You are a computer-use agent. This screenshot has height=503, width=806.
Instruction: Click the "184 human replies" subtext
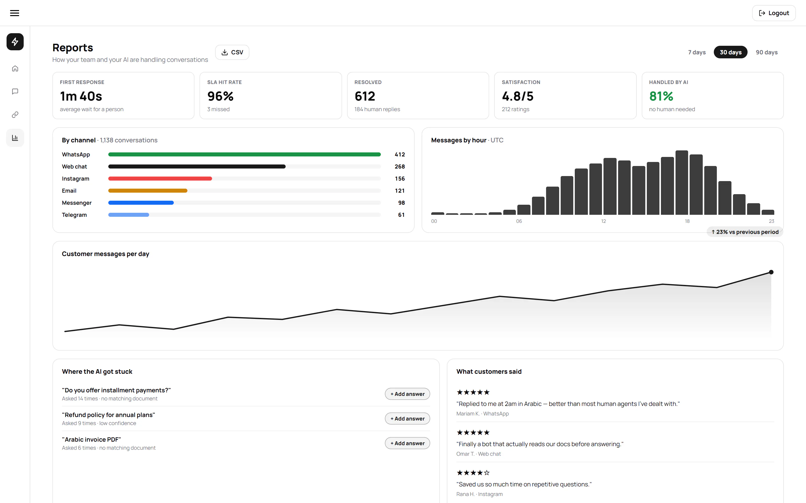pos(377,109)
